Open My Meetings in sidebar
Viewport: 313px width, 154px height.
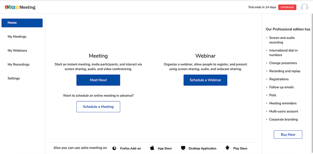click(17, 36)
